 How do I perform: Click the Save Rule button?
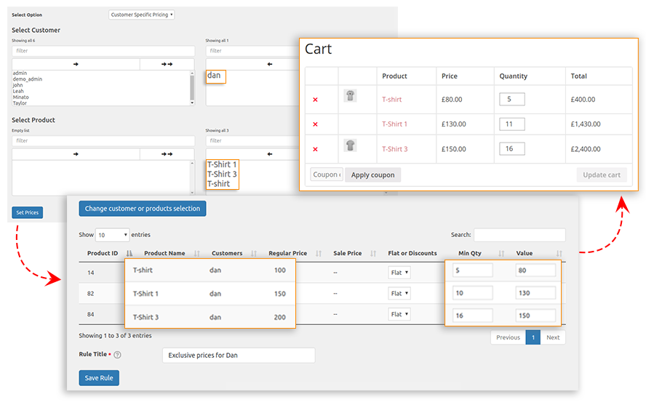[99, 378]
